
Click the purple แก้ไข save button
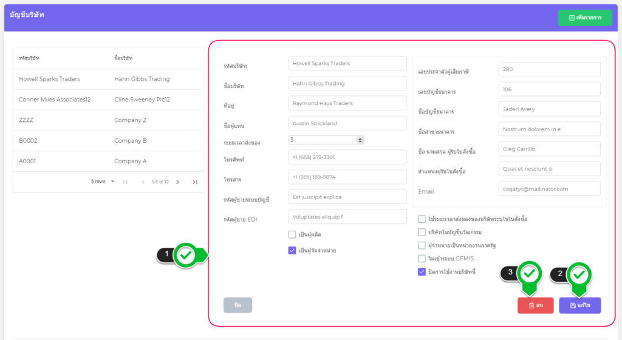579,305
